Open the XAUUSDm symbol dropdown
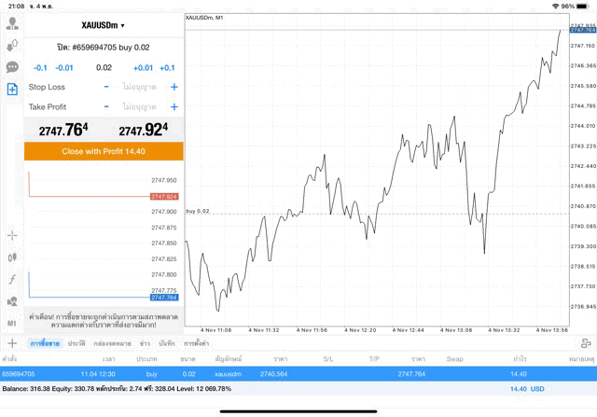 tap(103, 25)
